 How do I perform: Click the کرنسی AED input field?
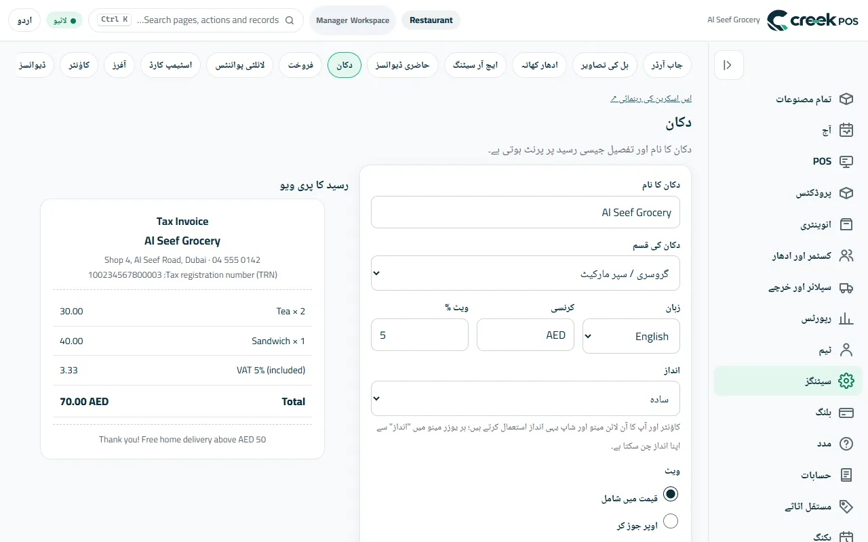[x=526, y=335]
